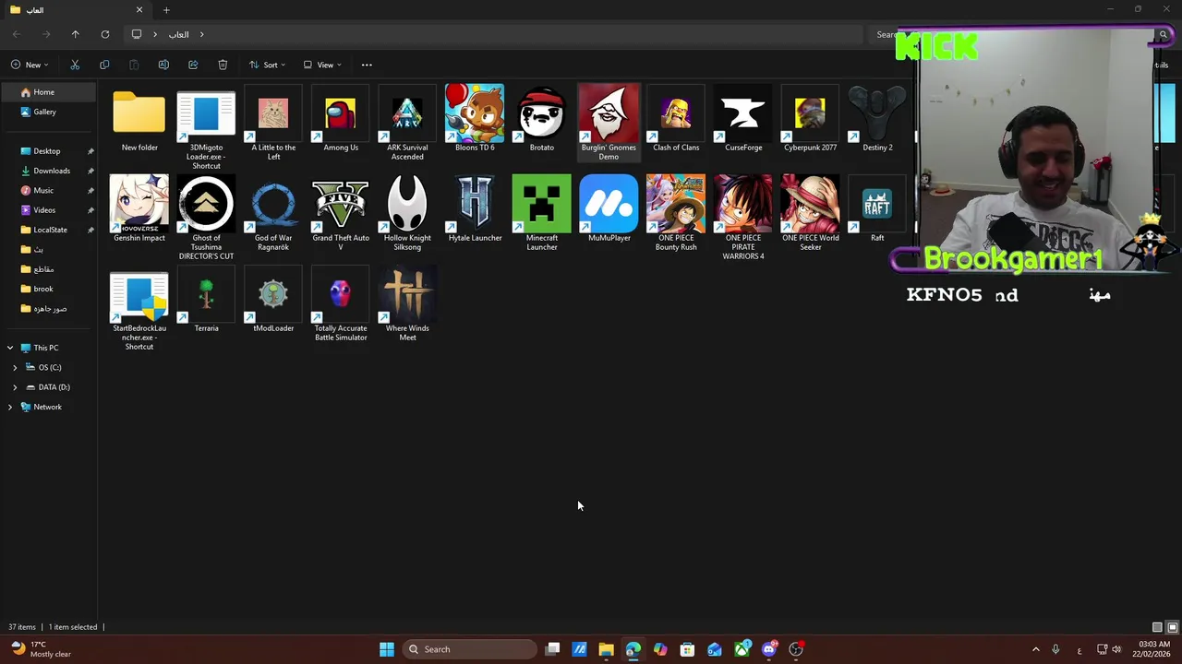
Task: Expand the OS (C:) drive node
Action: (15, 367)
